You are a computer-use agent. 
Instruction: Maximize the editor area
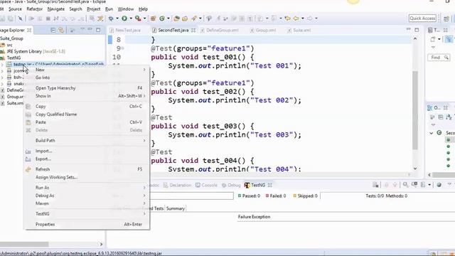point(417,30)
